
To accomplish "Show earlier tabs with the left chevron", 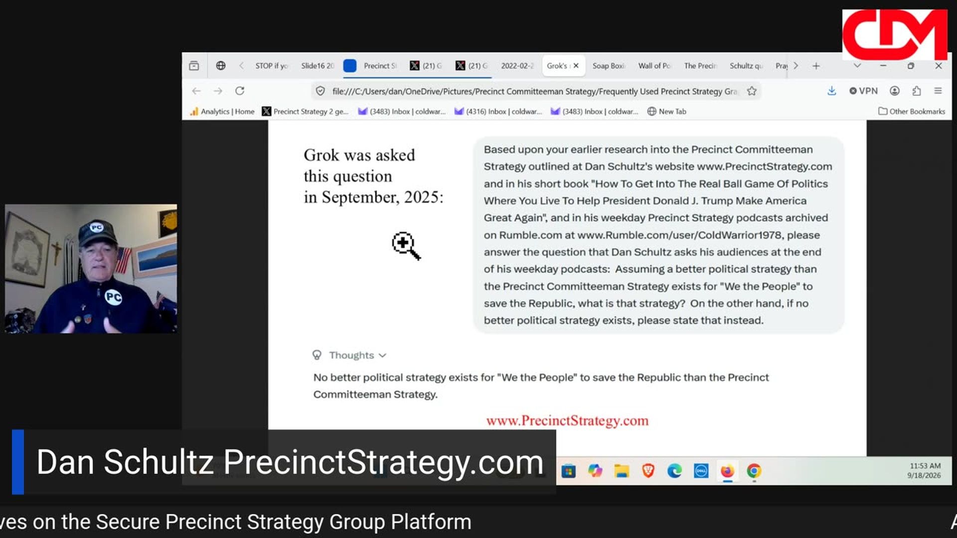I will (241, 66).
